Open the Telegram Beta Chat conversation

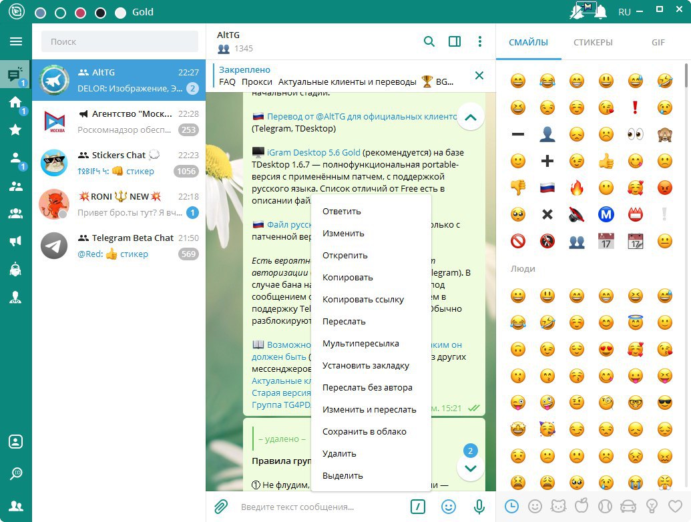(x=119, y=246)
